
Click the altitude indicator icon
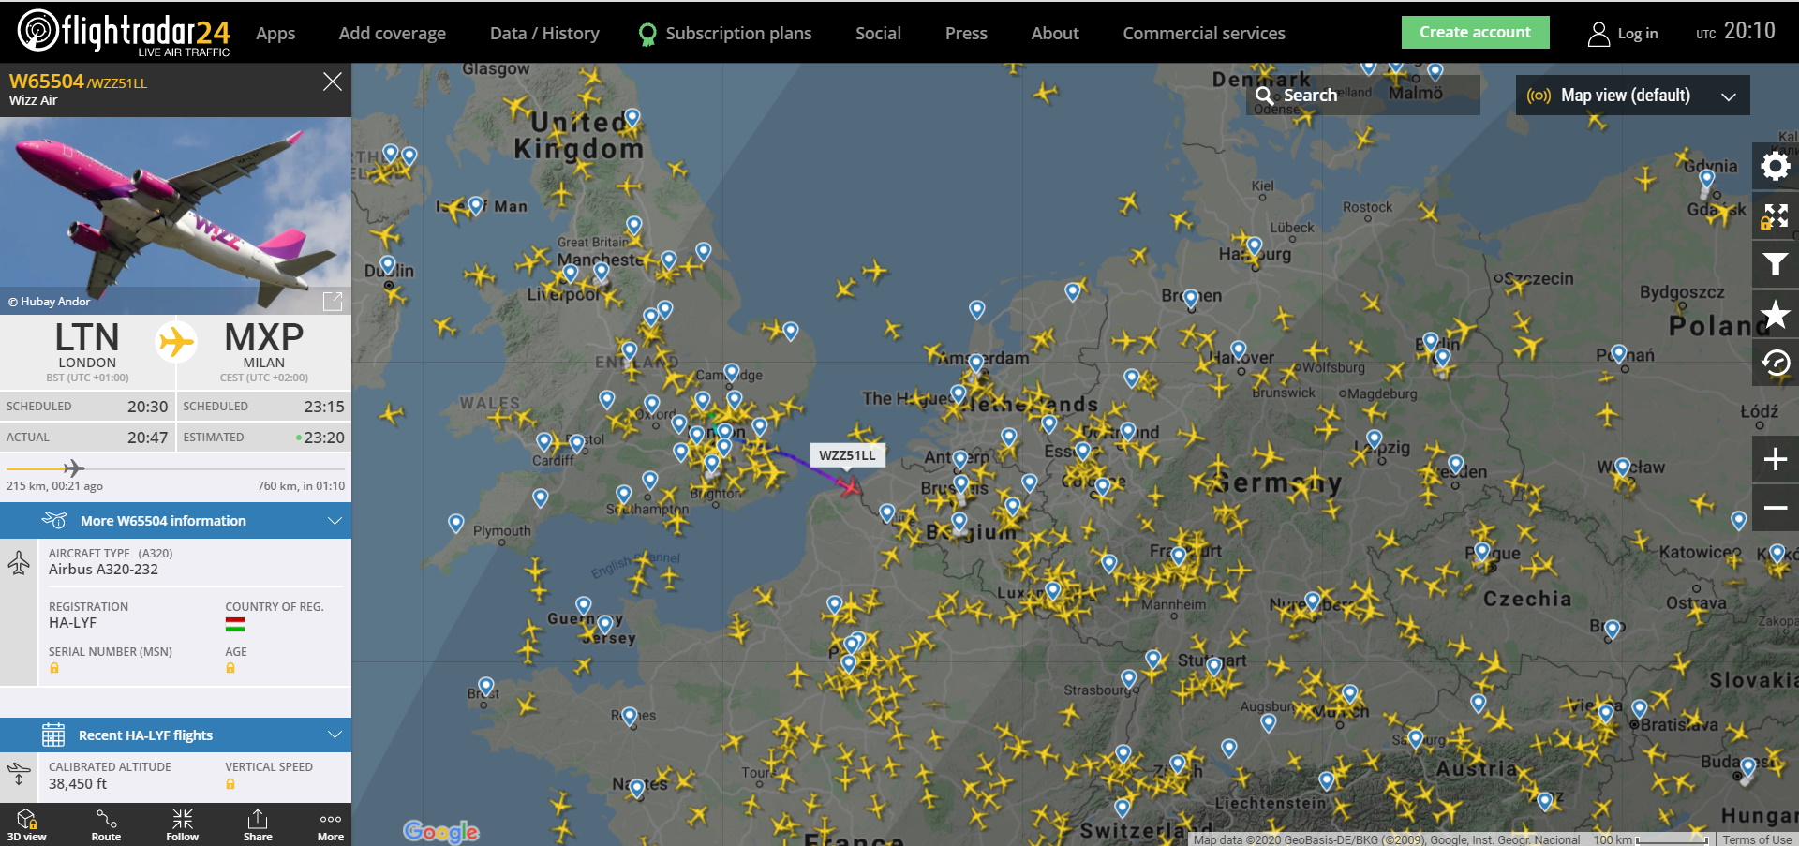19,775
